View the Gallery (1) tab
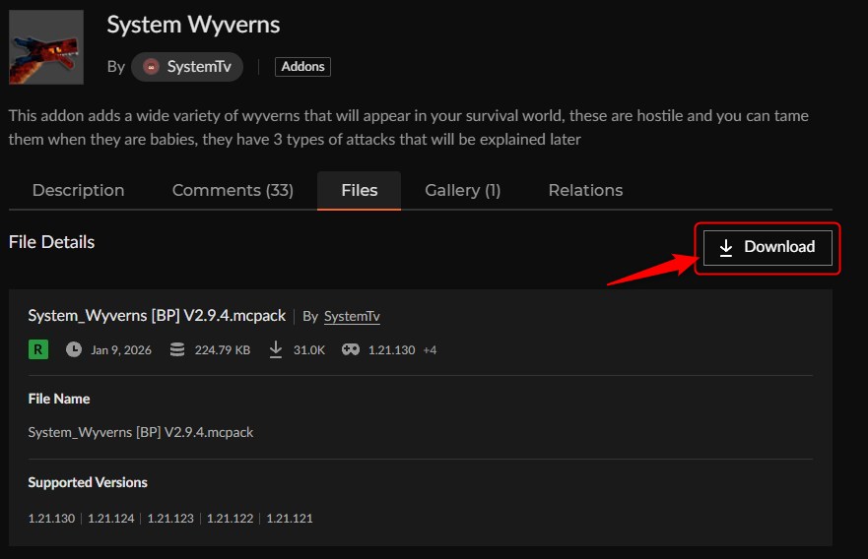 [462, 191]
